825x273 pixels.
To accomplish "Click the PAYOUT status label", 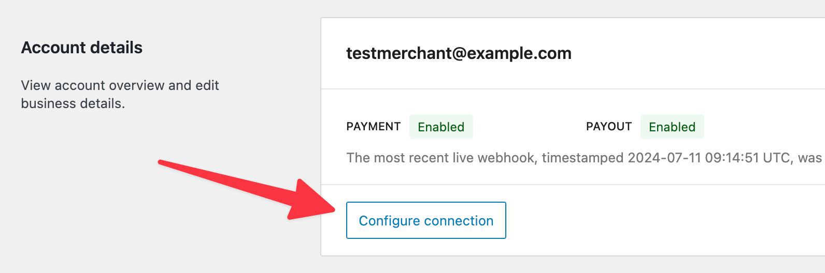I will tap(608, 127).
